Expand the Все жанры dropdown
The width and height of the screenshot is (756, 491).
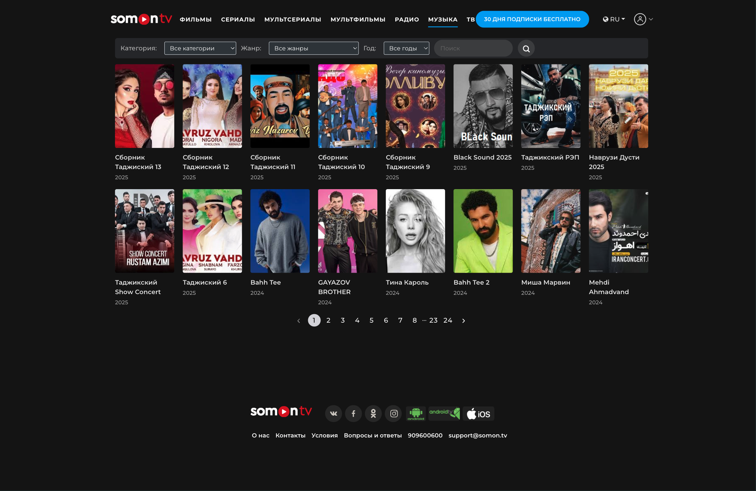pos(314,48)
